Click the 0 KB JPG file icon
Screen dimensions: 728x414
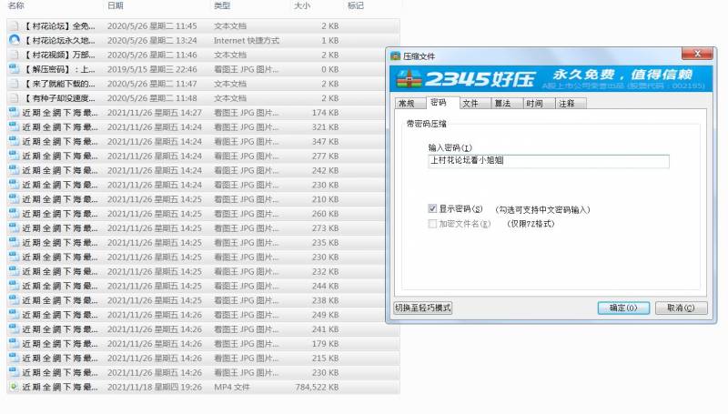click(14, 69)
